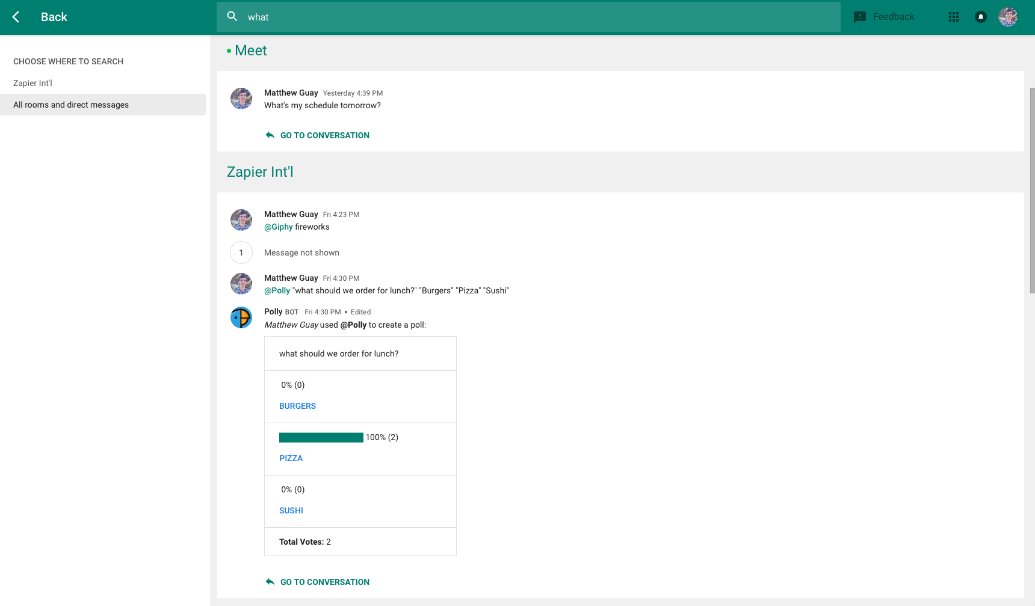Screen dimensions: 1035x606
Task: Click Matthew Guay's avatar in Meet result
Action: click(241, 99)
